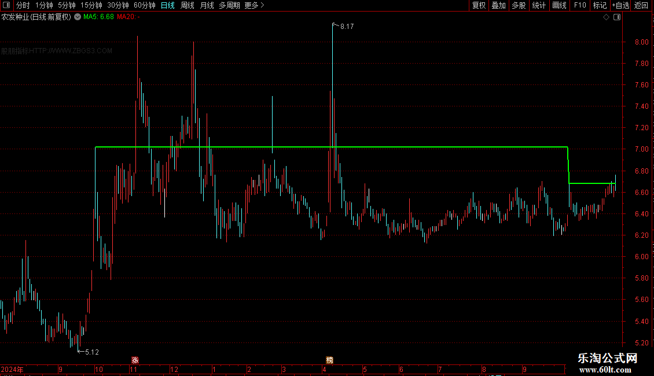Screen dimensions: 654x376
Task: Open indicator dropdown next to stock title
Action: coord(78,17)
